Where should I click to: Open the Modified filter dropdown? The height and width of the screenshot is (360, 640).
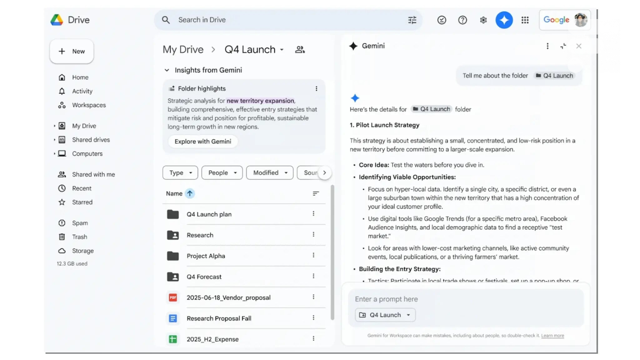pyautogui.click(x=269, y=172)
